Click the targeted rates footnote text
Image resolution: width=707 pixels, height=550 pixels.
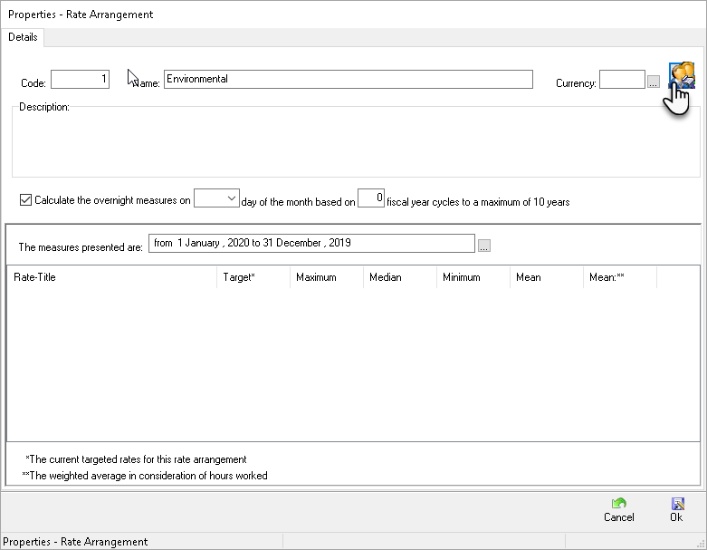pos(136,459)
